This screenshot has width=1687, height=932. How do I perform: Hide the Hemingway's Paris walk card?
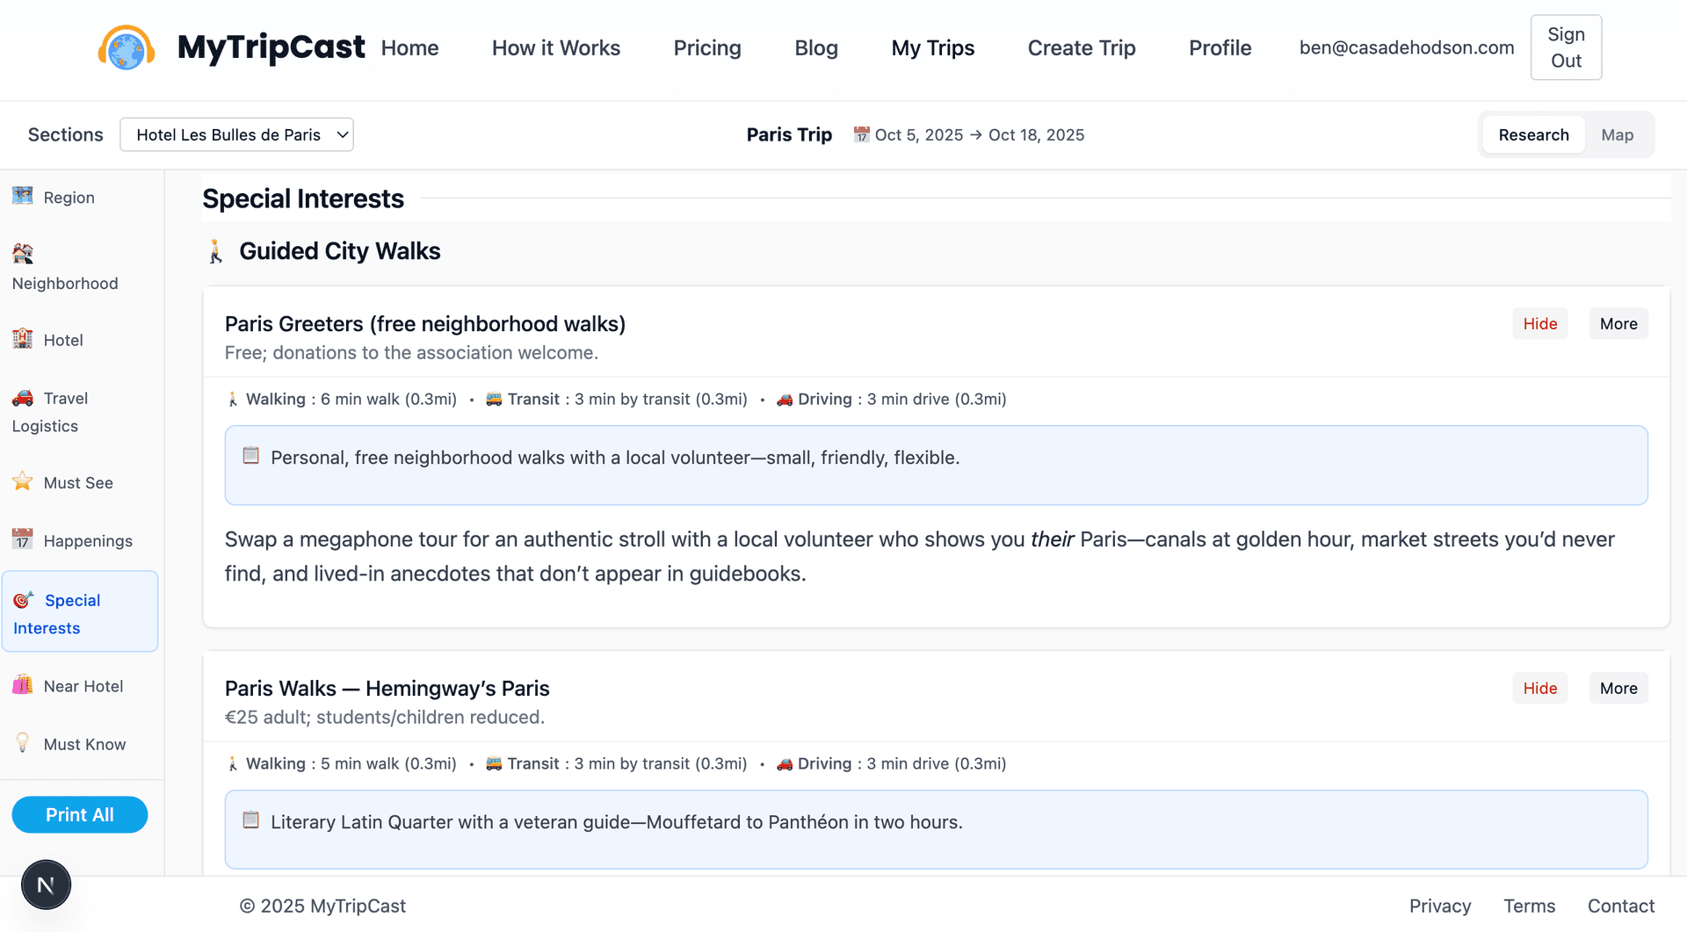point(1539,688)
